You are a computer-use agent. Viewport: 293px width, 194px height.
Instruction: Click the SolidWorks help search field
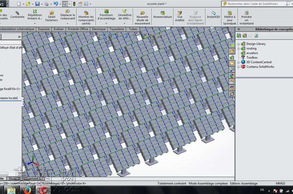(253, 4)
